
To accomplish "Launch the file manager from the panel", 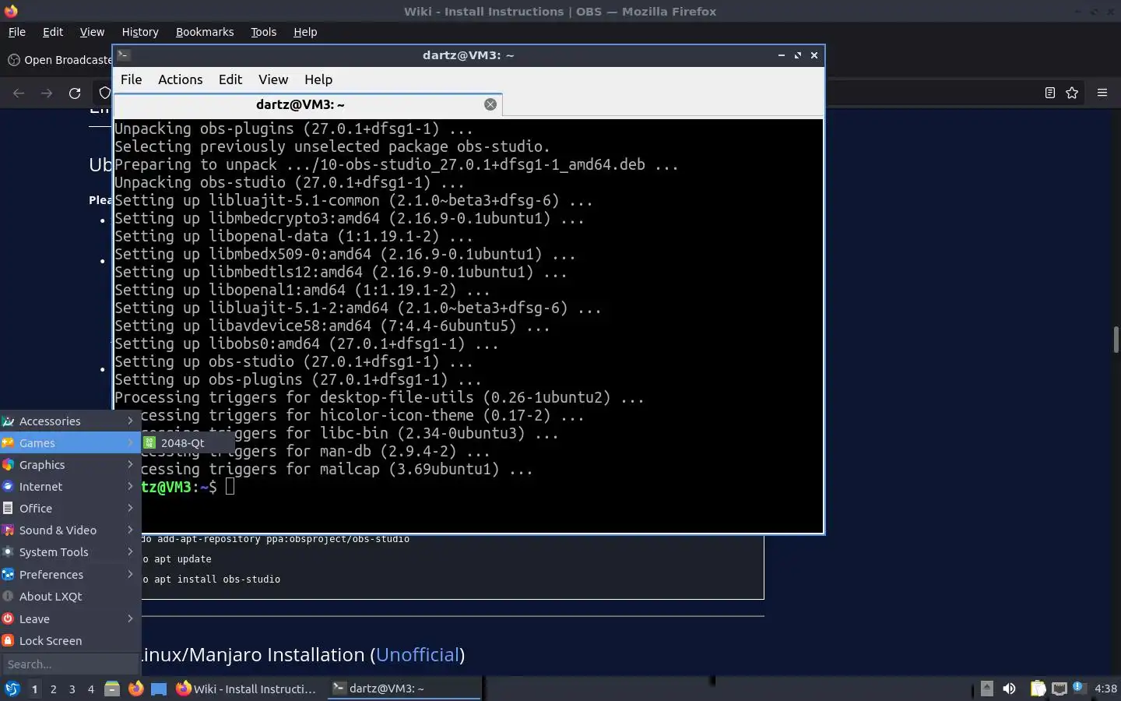I will (112, 689).
